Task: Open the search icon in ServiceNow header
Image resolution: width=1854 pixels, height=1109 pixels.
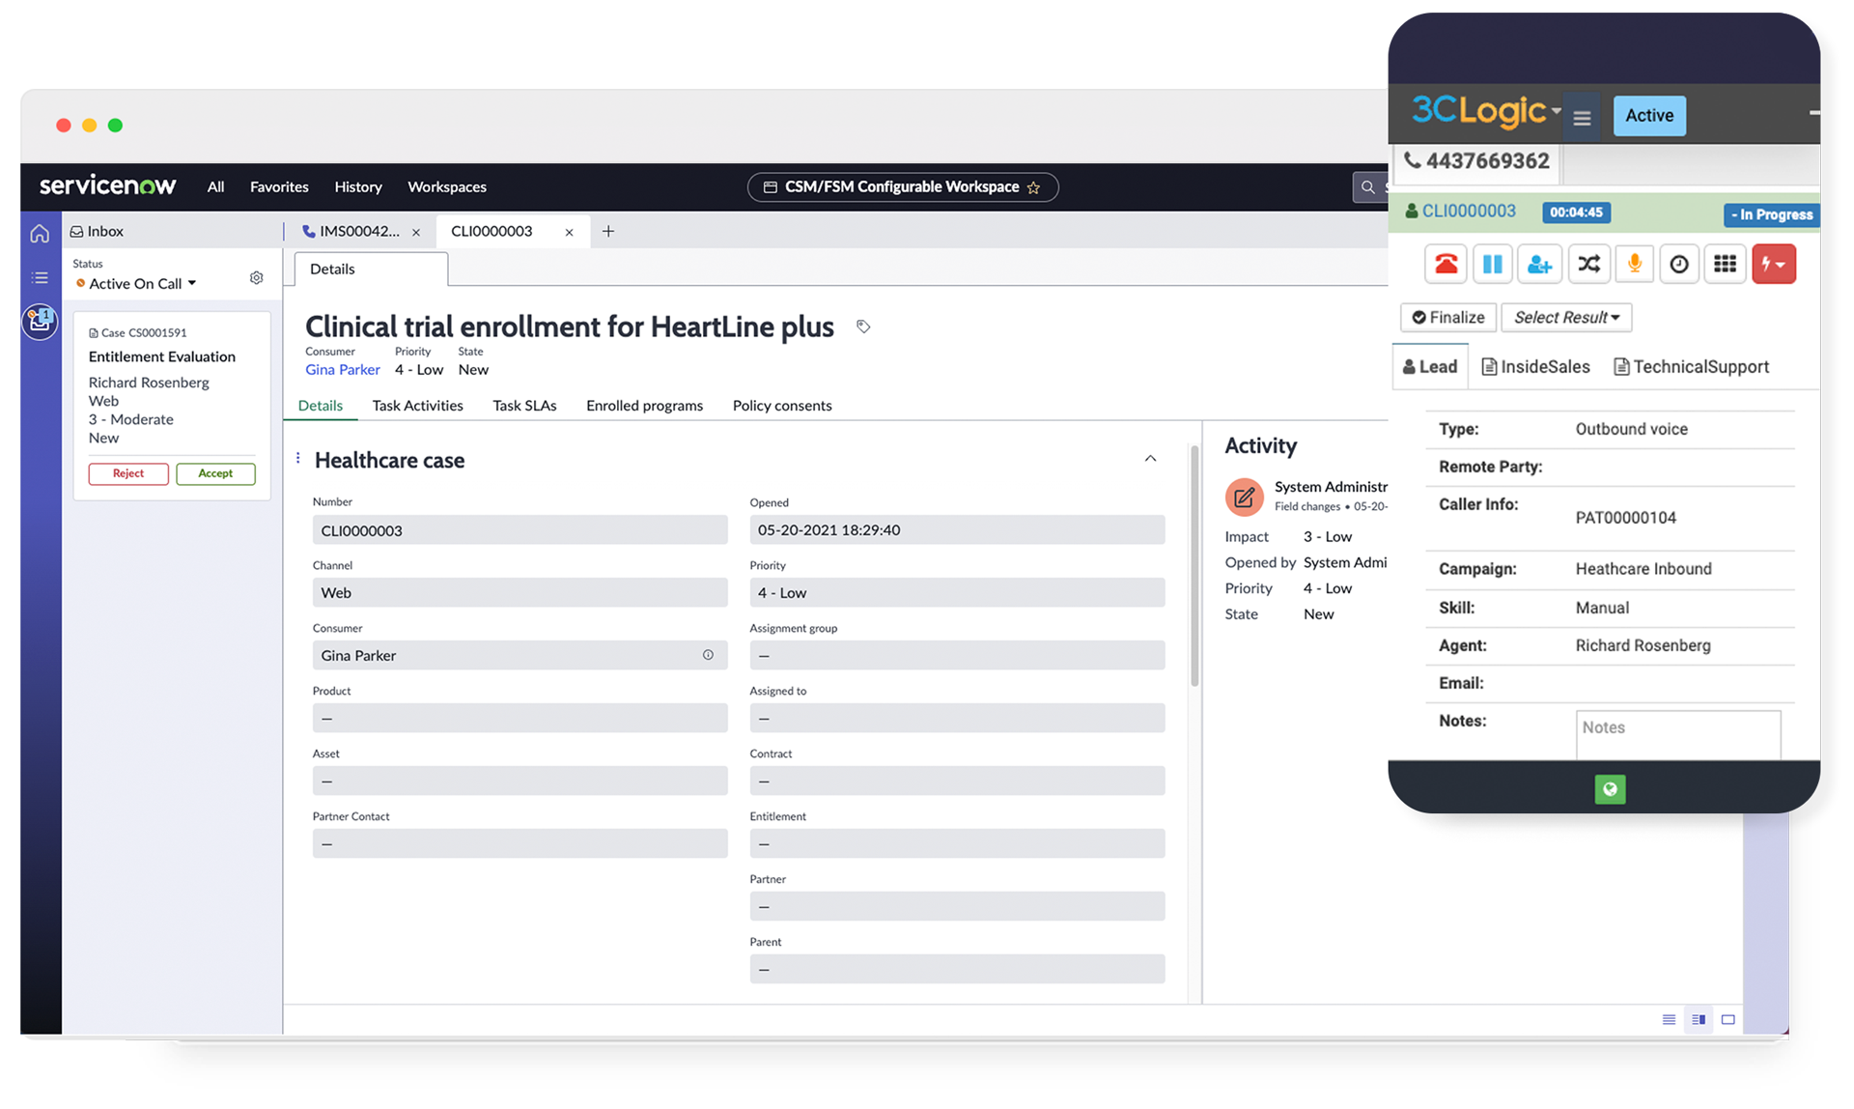Action: tap(1367, 187)
